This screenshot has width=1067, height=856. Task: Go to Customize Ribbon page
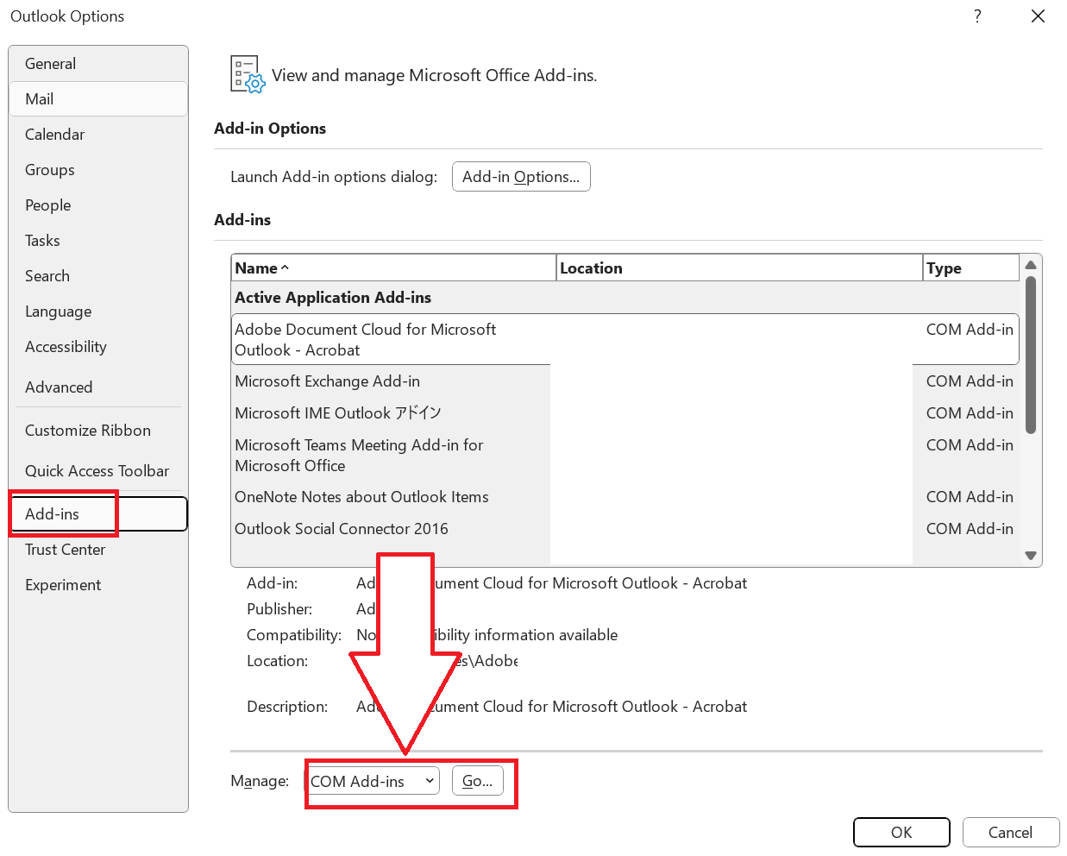click(98, 431)
